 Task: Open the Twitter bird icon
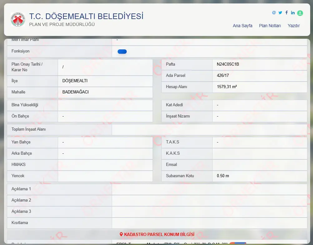tap(280, 13)
